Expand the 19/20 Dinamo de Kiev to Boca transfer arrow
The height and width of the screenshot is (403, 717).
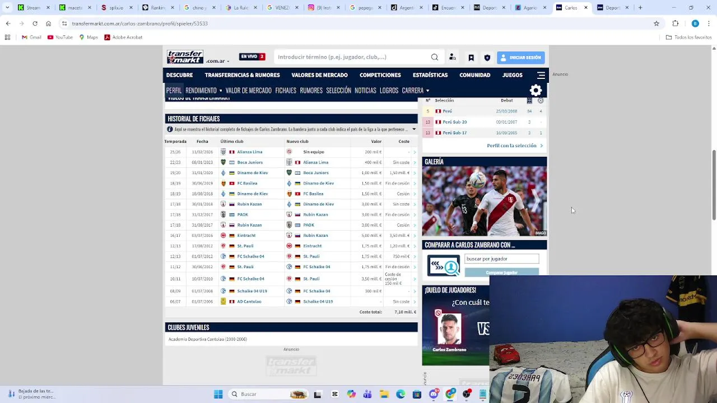415,173
